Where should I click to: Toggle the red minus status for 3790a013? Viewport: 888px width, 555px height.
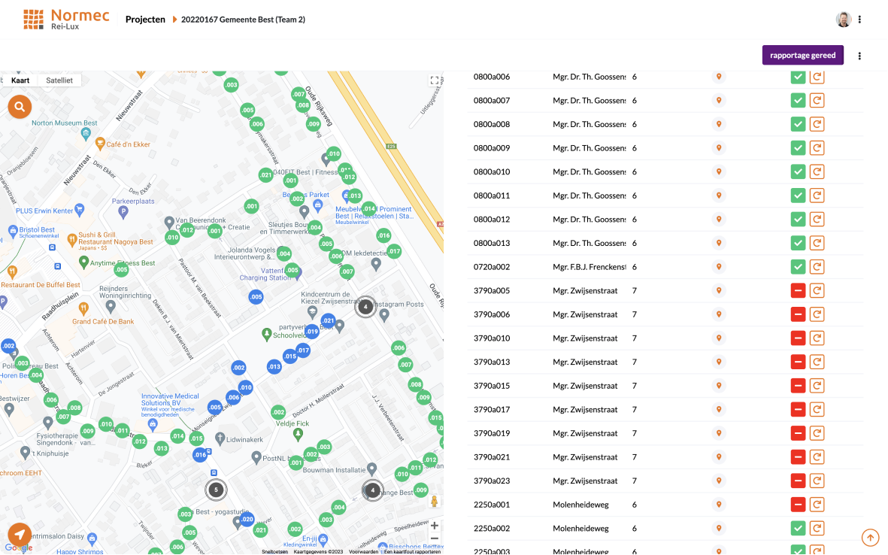pyautogui.click(x=798, y=362)
